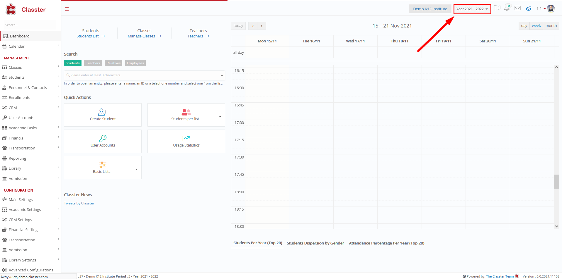This screenshot has width=562, height=279.
Task: Open Reporting from the sidebar
Action: (x=17, y=158)
